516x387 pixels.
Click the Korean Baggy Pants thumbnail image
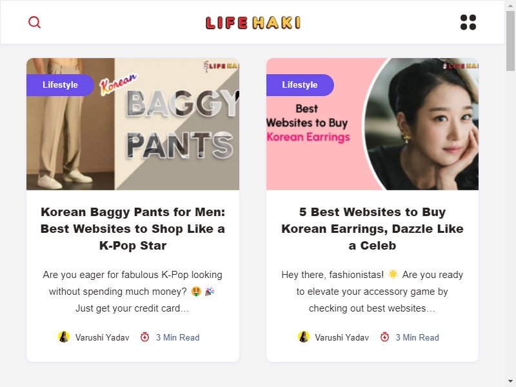[x=133, y=124]
